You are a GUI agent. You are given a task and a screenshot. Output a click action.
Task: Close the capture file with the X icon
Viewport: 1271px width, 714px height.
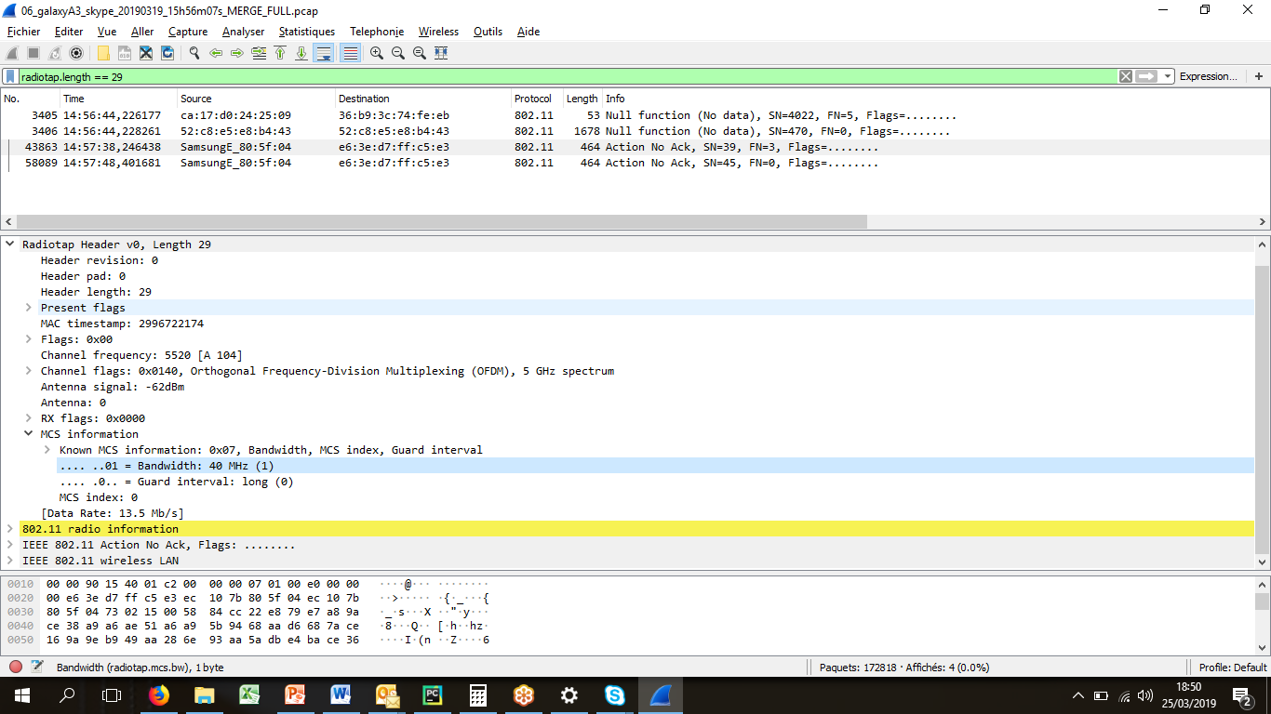[145, 52]
